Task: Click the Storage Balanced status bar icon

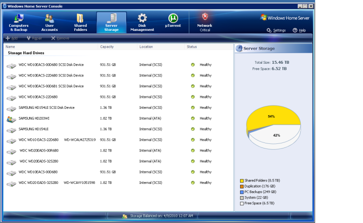Action: [125, 216]
